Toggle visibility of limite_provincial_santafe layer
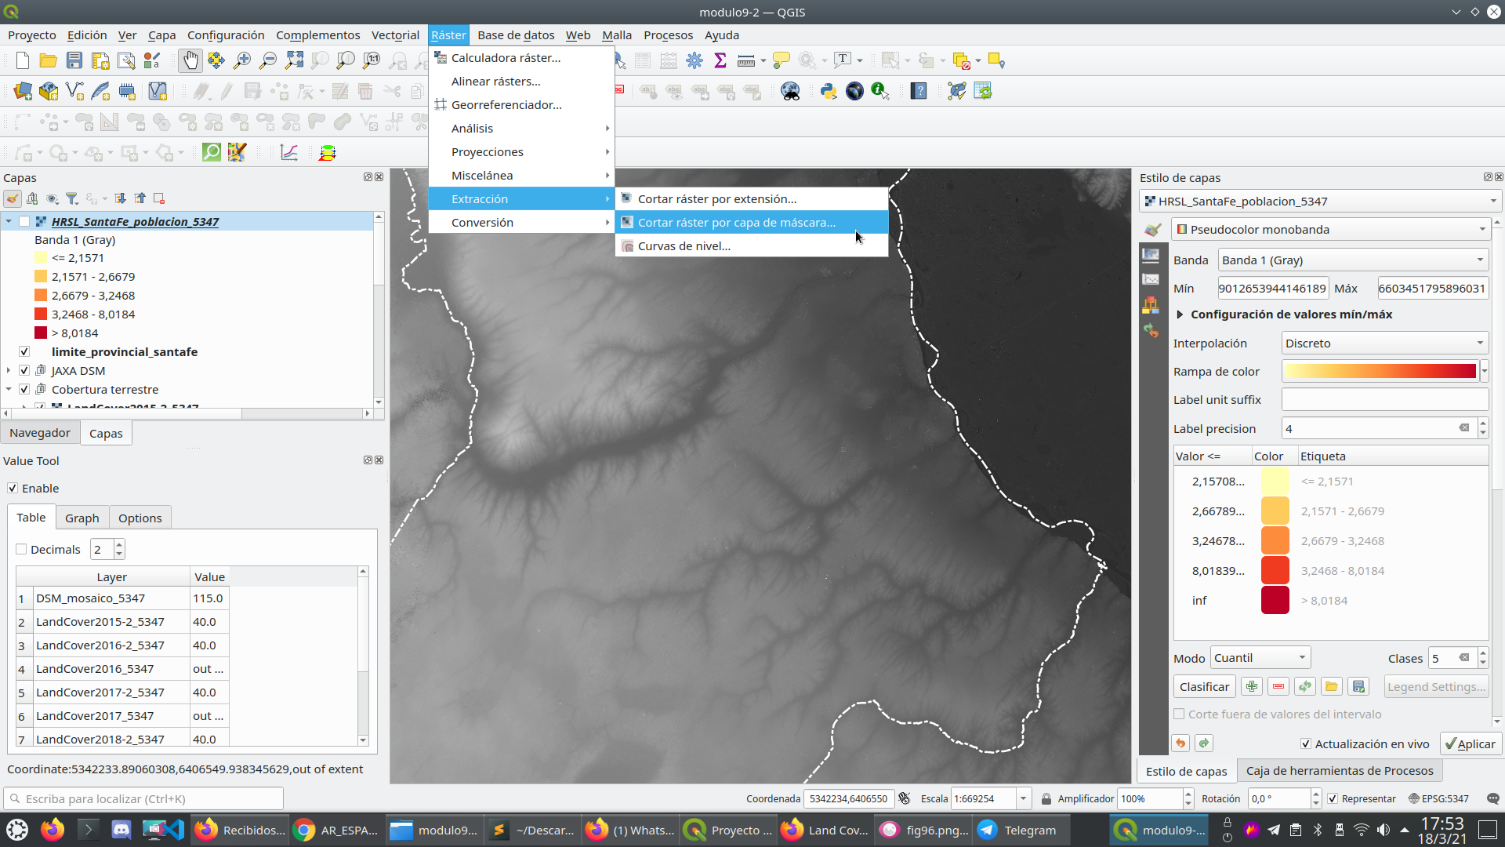1505x847 pixels. 24,351
